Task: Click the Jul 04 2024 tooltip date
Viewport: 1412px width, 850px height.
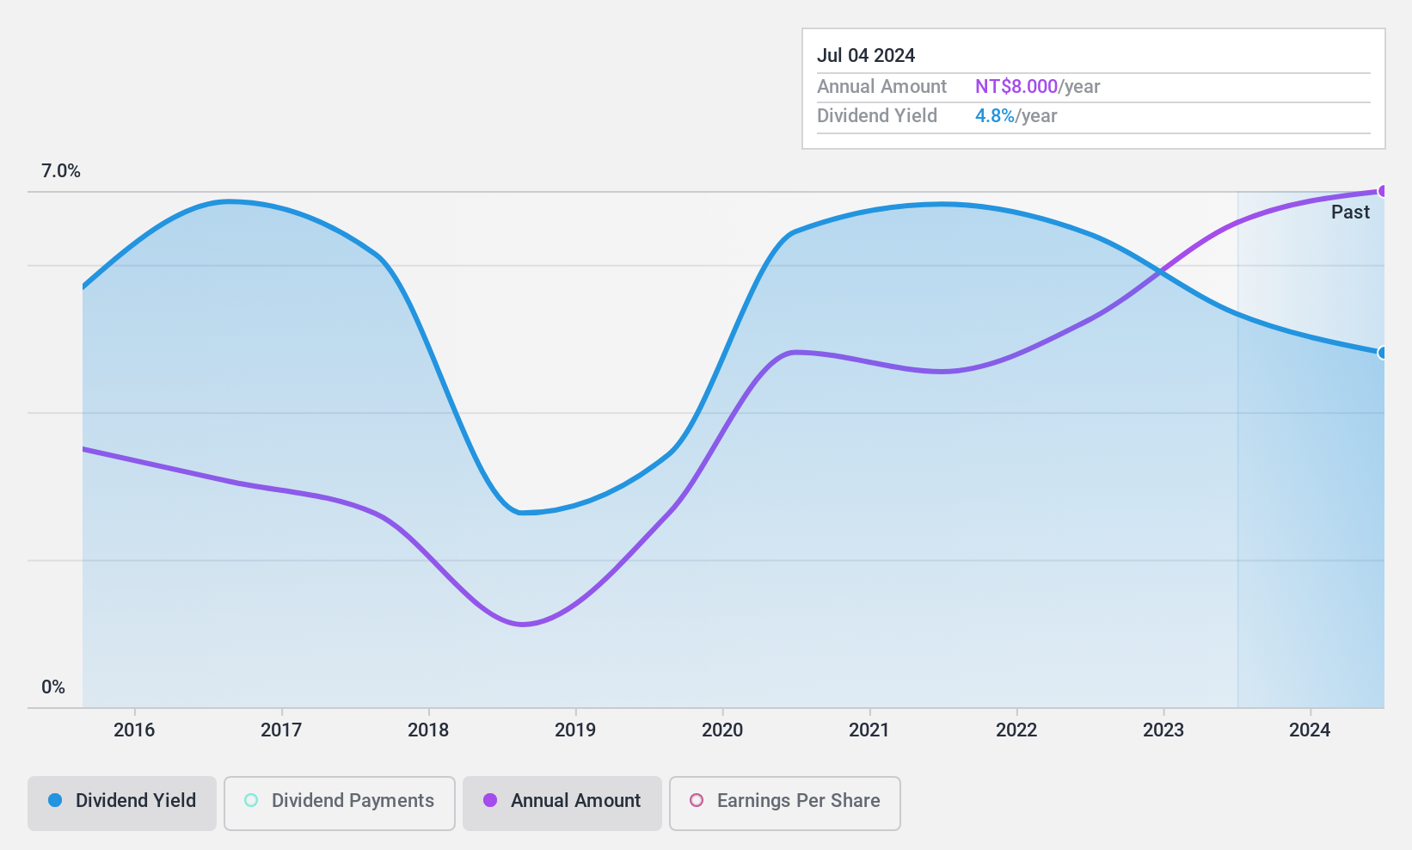Action: click(x=866, y=56)
